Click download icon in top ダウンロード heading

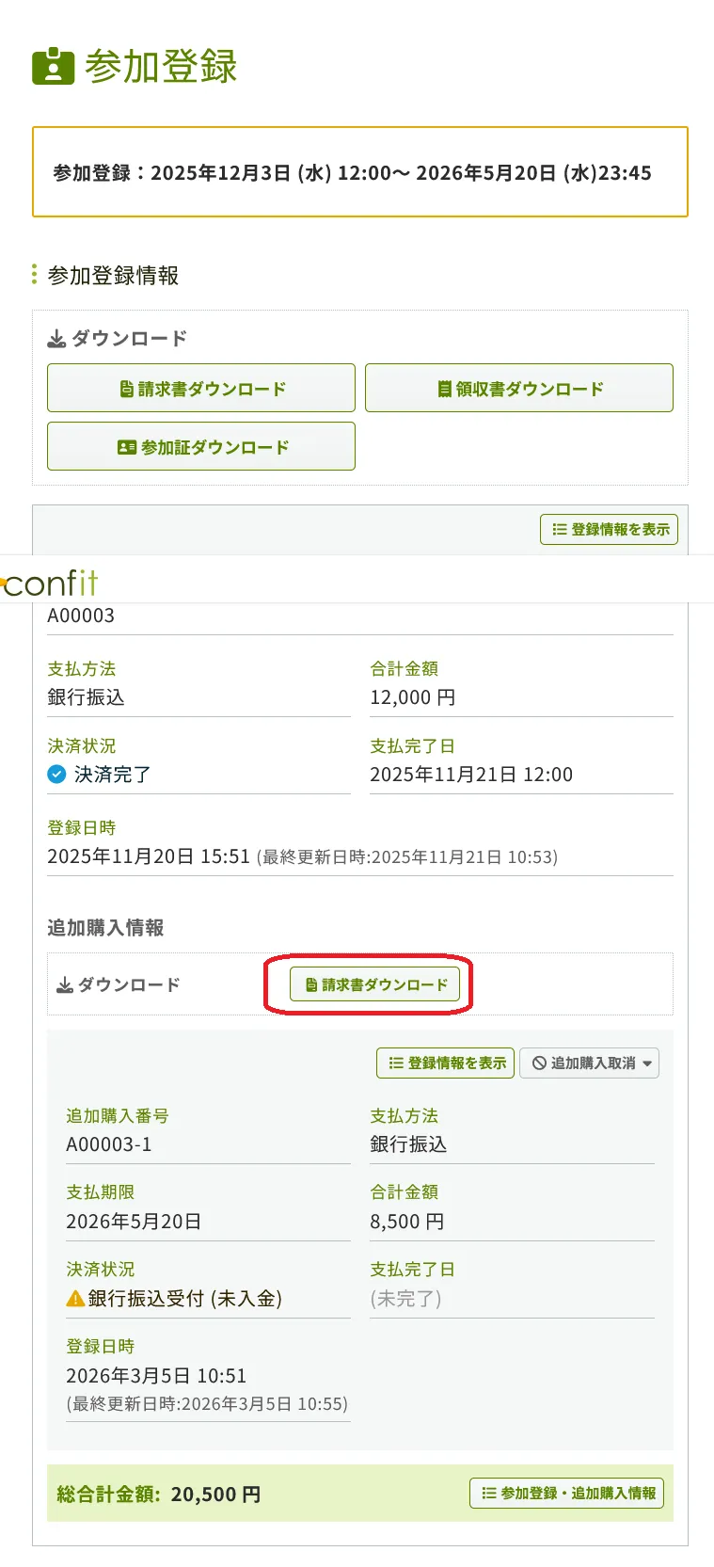click(x=56, y=339)
